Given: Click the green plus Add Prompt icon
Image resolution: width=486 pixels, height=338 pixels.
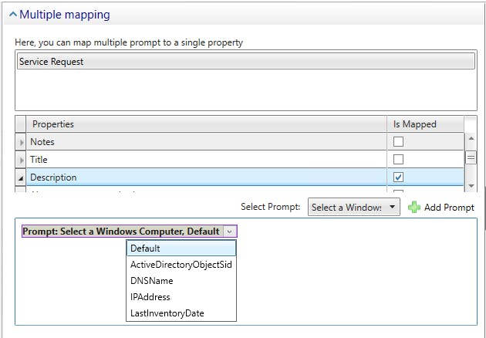Looking at the screenshot, I should point(414,207).
